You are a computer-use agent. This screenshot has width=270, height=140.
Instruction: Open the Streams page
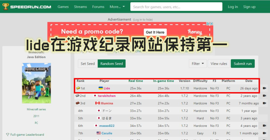pyautogui.click(x=80, y=7)
